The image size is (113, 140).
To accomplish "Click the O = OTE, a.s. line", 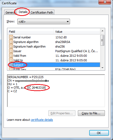I will (x=27, y=88).
